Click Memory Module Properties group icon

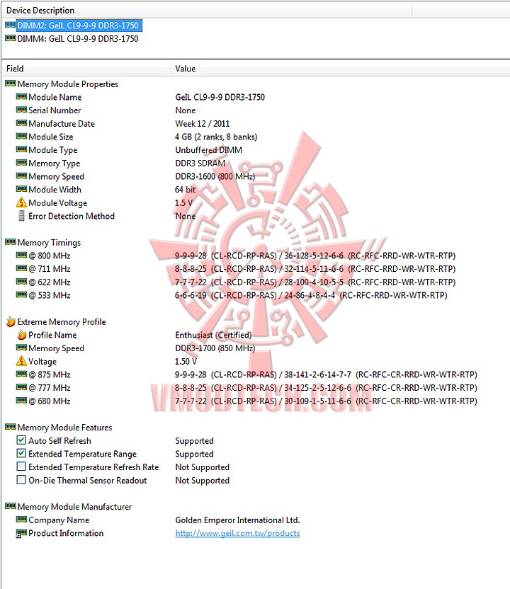coord(10,84)
